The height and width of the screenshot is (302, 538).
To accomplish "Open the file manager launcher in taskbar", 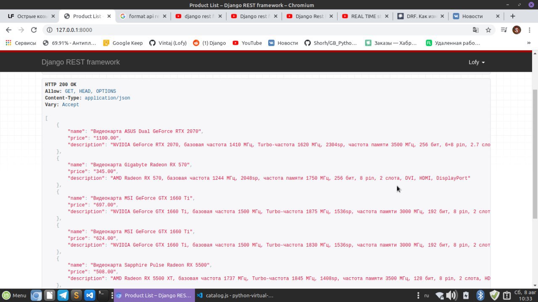I will (x=50, y=295).
